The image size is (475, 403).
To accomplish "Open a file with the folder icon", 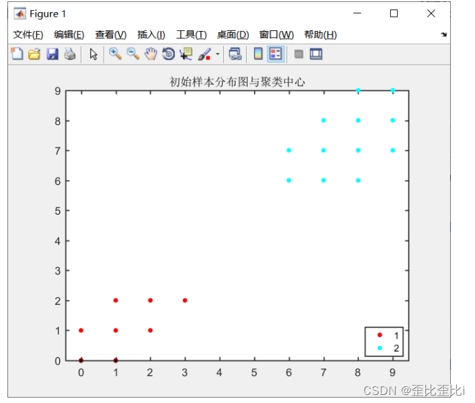I will [x=34, y=54].
